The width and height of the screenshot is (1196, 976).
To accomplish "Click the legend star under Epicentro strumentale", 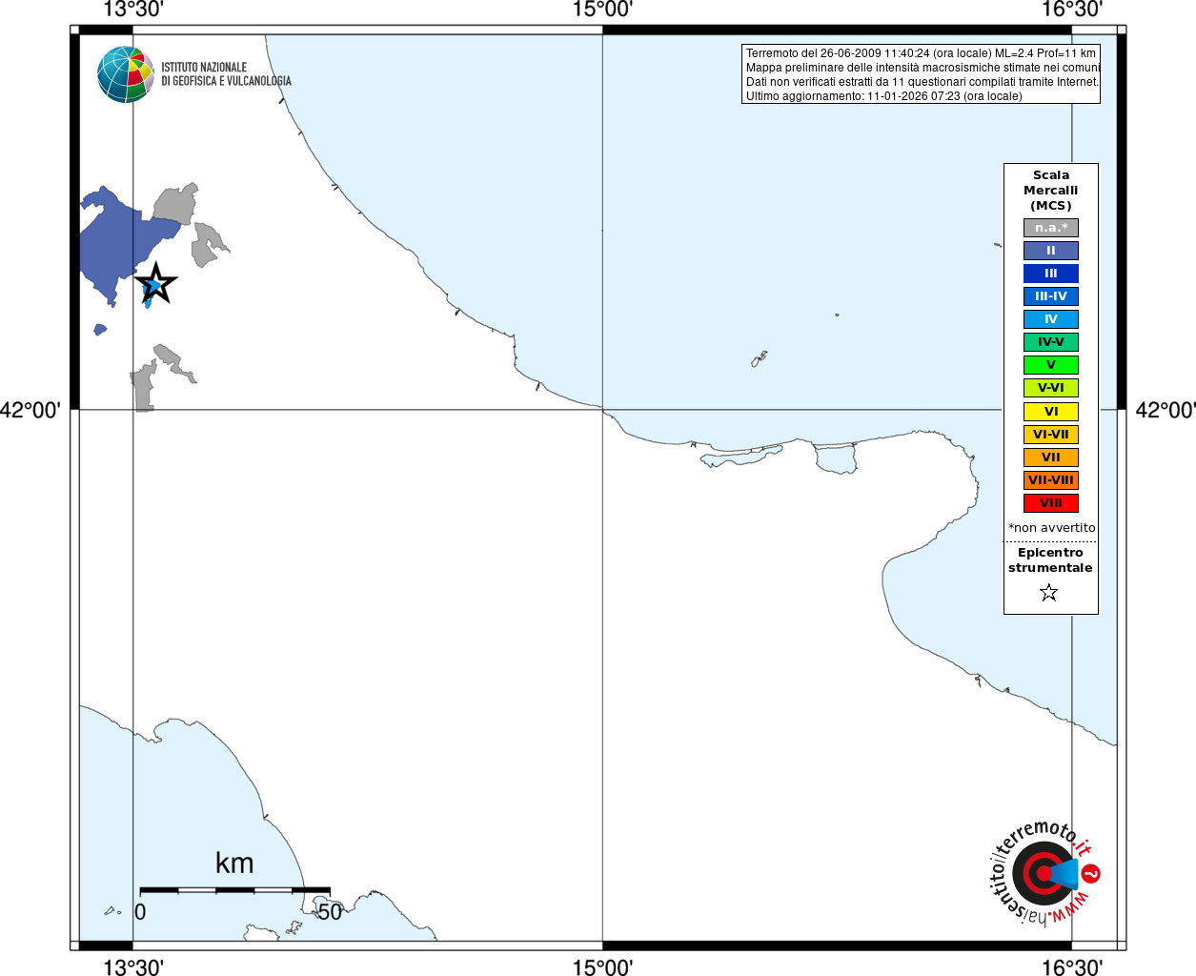I will click(1049, 593).
